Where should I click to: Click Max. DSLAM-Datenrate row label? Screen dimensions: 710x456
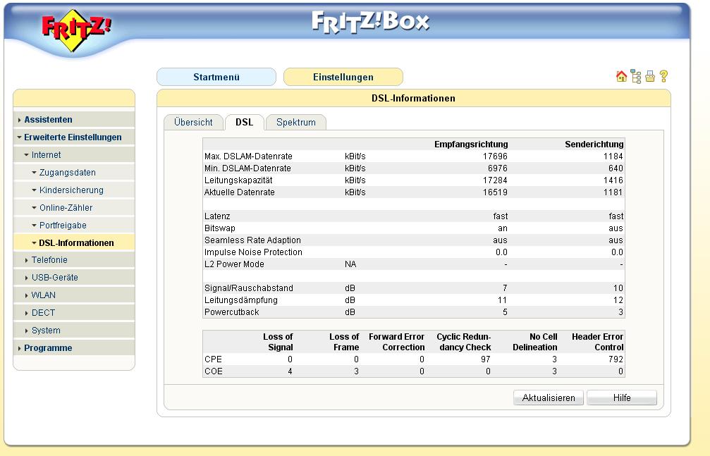[248, 156]
